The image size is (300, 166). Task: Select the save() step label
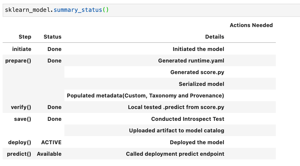(23, 119)
